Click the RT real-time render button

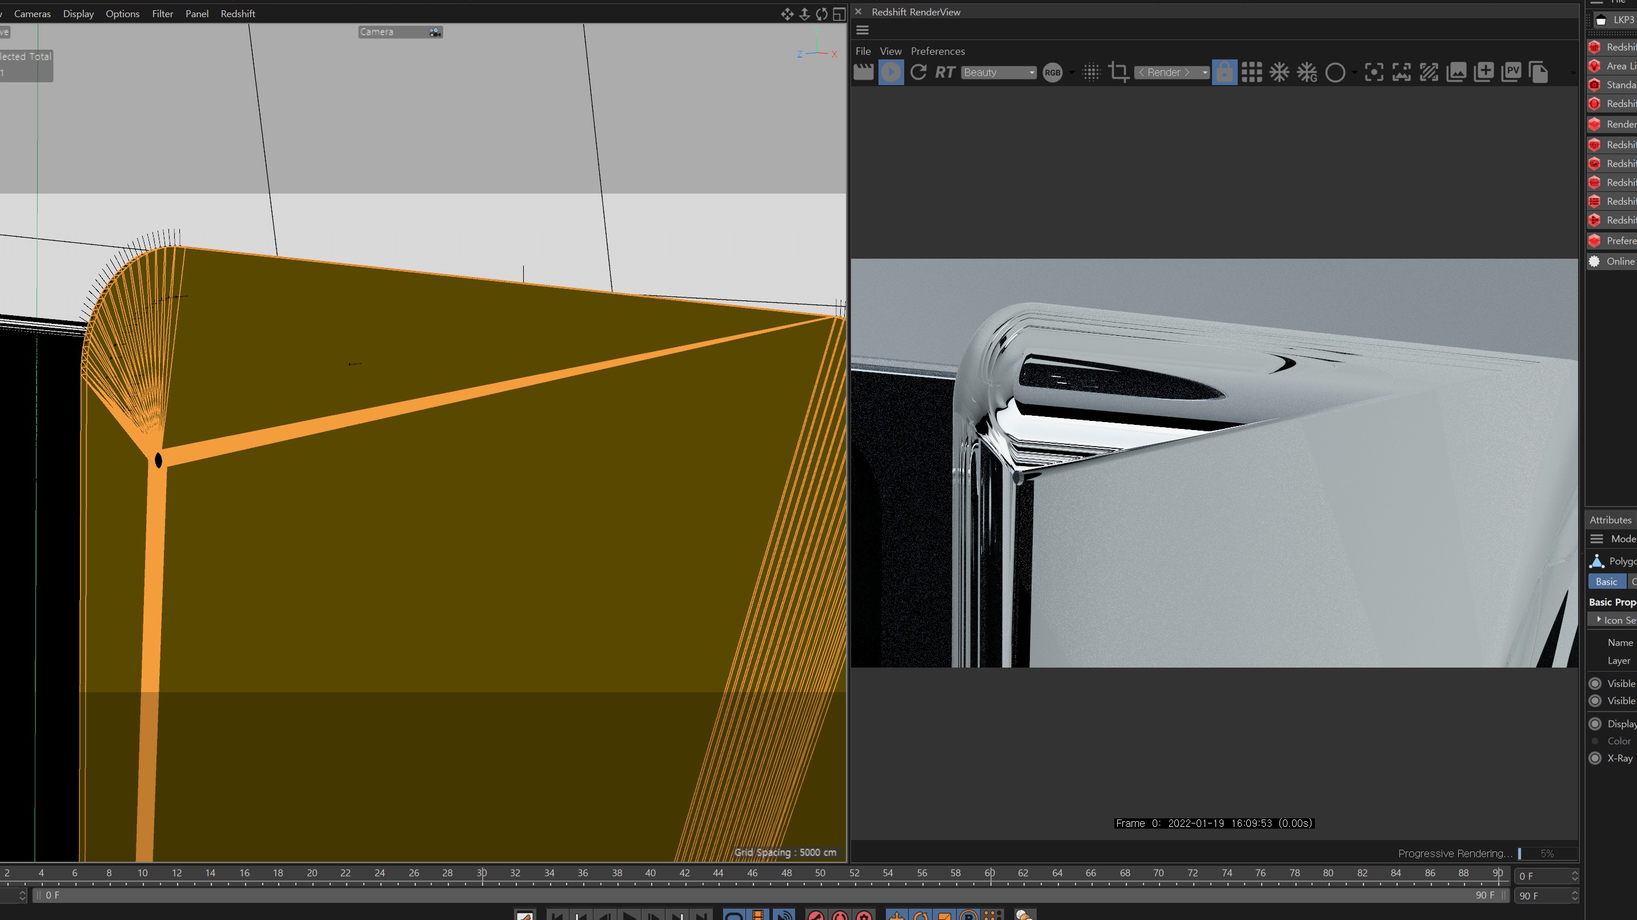click(945, 71)
